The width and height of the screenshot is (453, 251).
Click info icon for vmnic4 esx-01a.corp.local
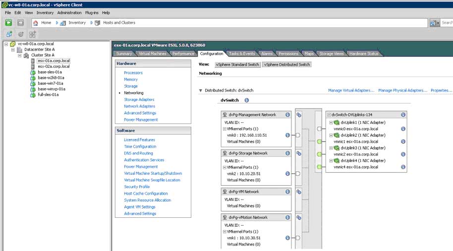(x=403, y=167)
